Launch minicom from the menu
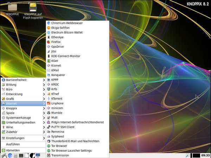Viewport: 211px width, 158px height. (77, 108)
